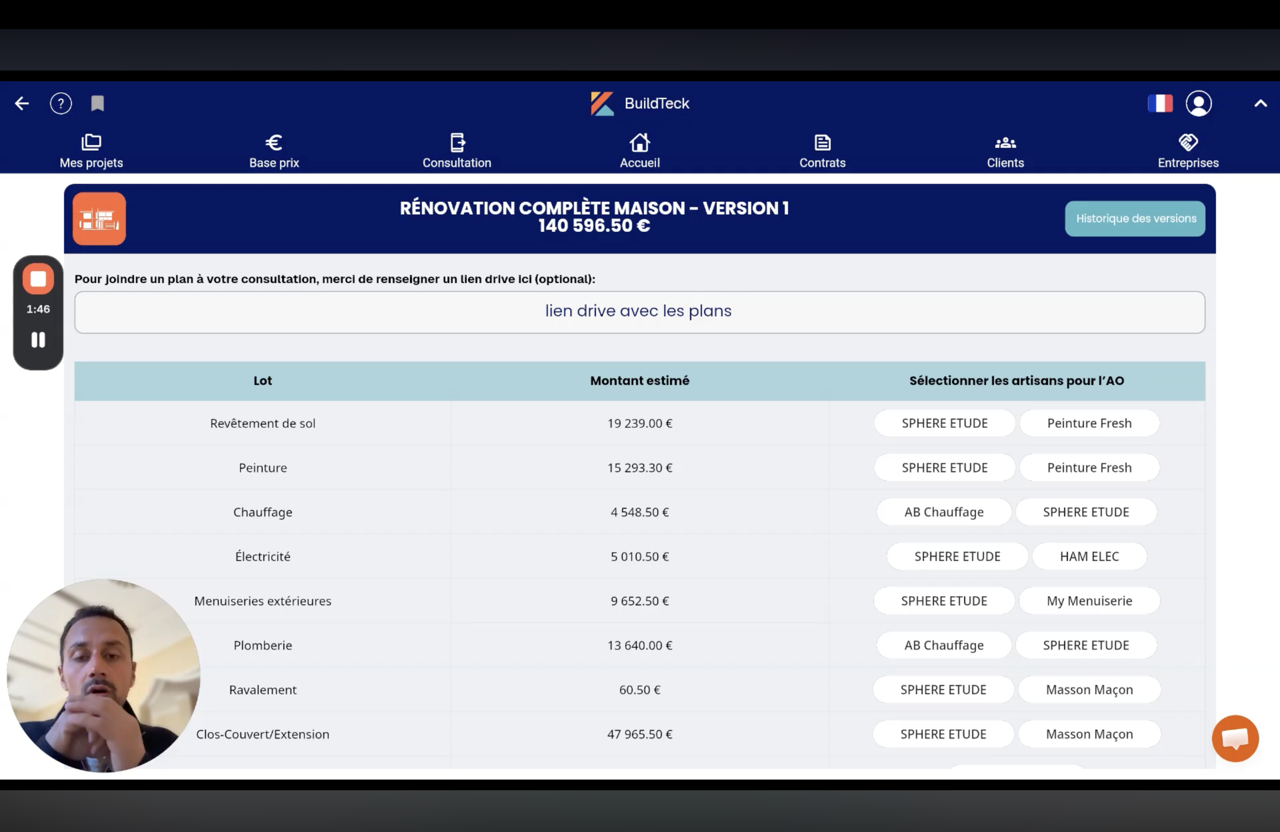1280x832 pixels.
Task: Open the French language flag selector
Action: [x=1160, y=103]
